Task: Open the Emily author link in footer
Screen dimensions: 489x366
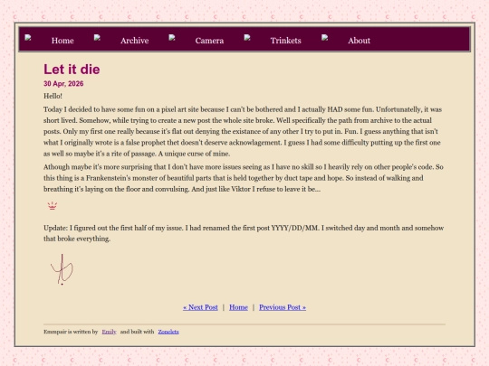Action: tap(109, 332)
